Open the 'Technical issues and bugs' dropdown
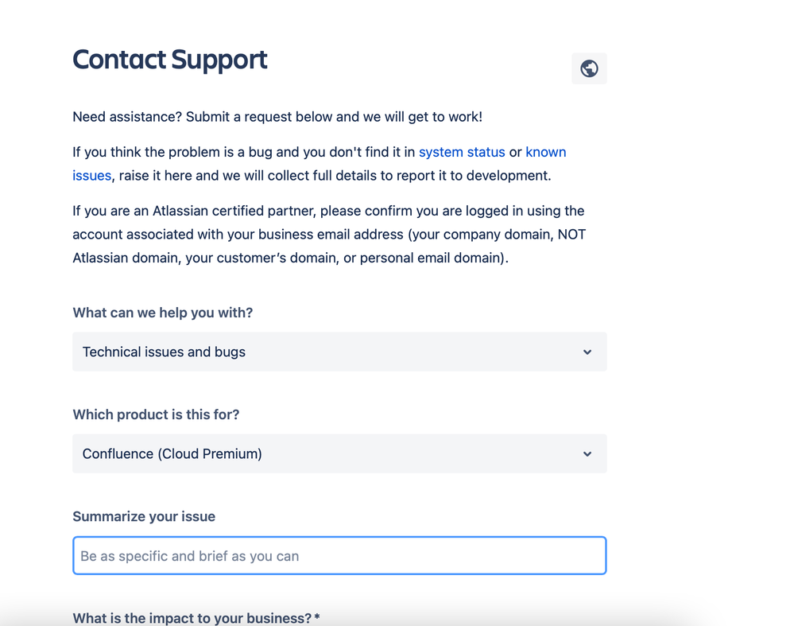This screenshot has width=794, height=626. tap(339, 352)
